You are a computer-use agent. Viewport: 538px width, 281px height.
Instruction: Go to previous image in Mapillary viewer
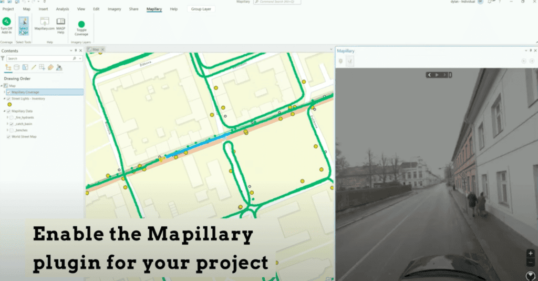tap(429, 75)
